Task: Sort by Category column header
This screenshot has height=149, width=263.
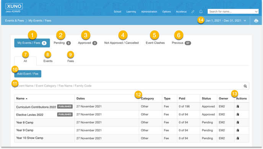Action: (147, 99)
